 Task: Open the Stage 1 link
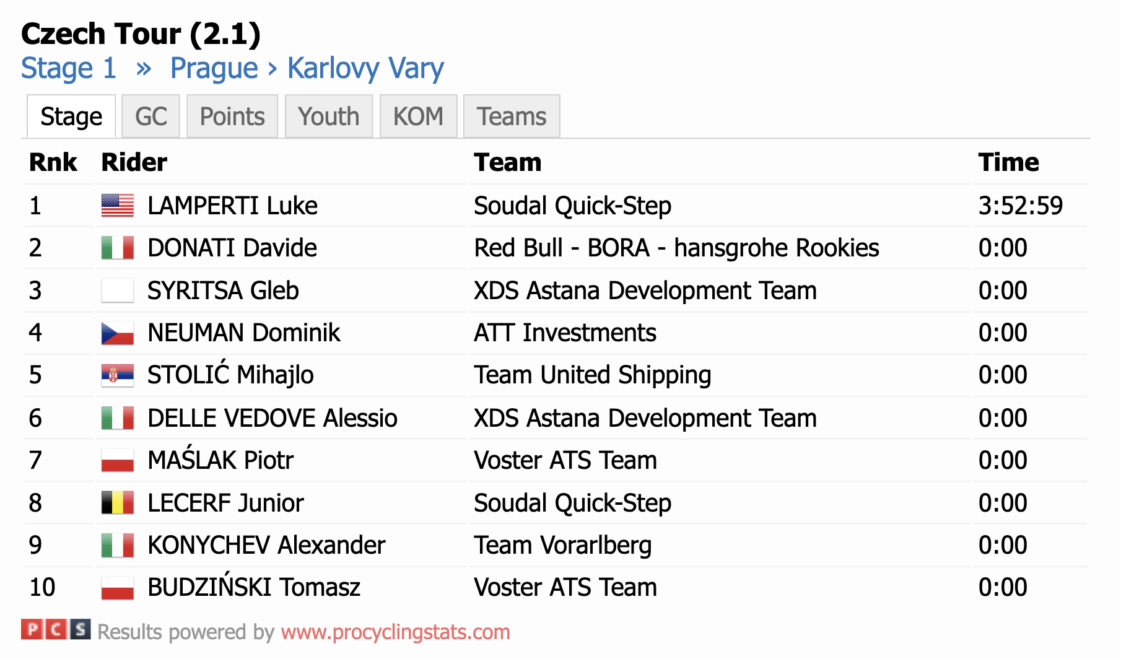tap(69, 68)
